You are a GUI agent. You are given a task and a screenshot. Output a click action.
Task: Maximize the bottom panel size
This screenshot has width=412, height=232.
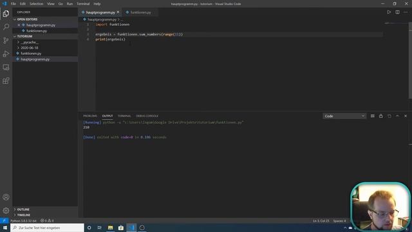click(397, 116)
